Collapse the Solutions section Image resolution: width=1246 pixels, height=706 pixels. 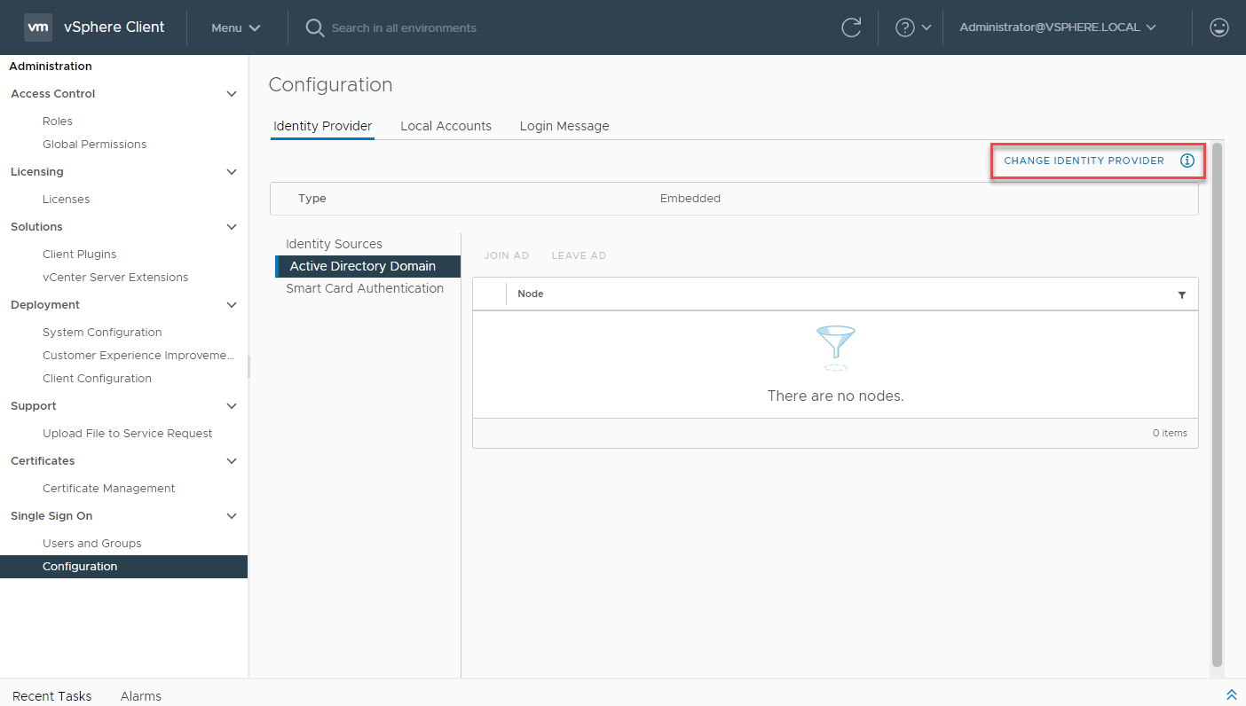point(232,227)
